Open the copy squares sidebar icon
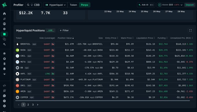This screenshot has width=197, height=112. tap(4, 39)
